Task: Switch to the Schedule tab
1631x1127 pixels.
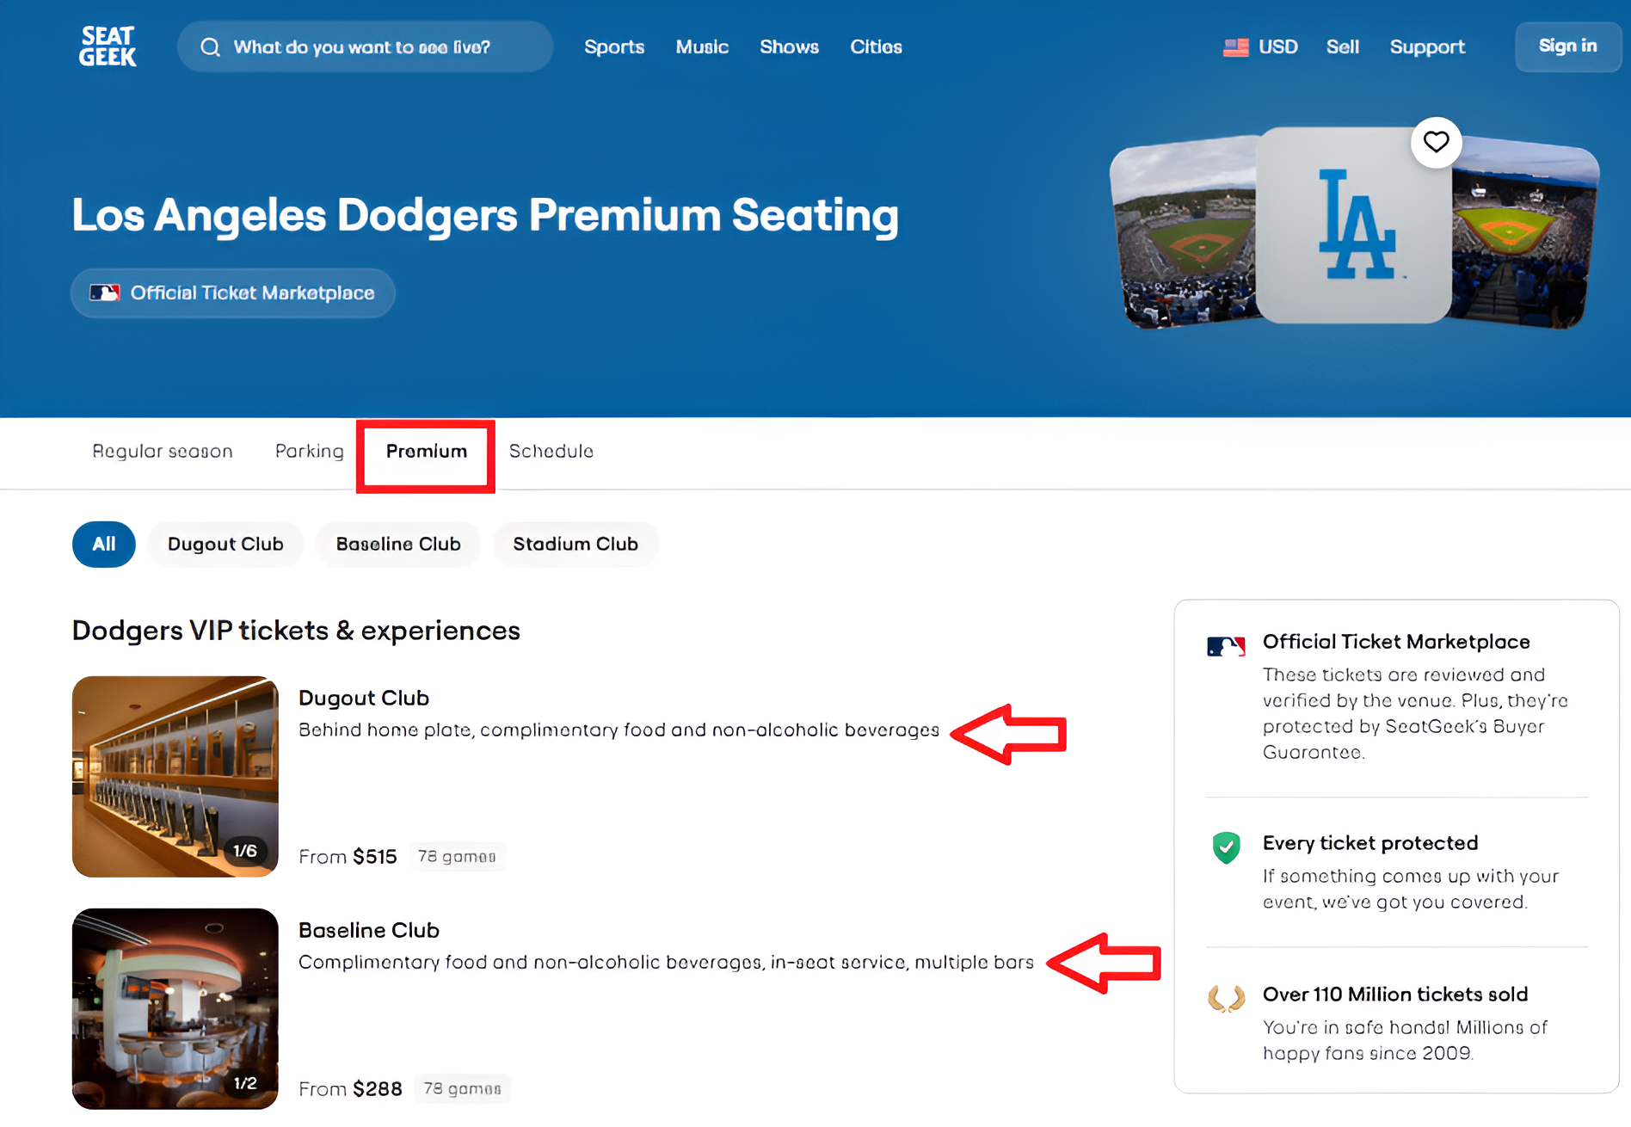Action: tap(551, 452)
